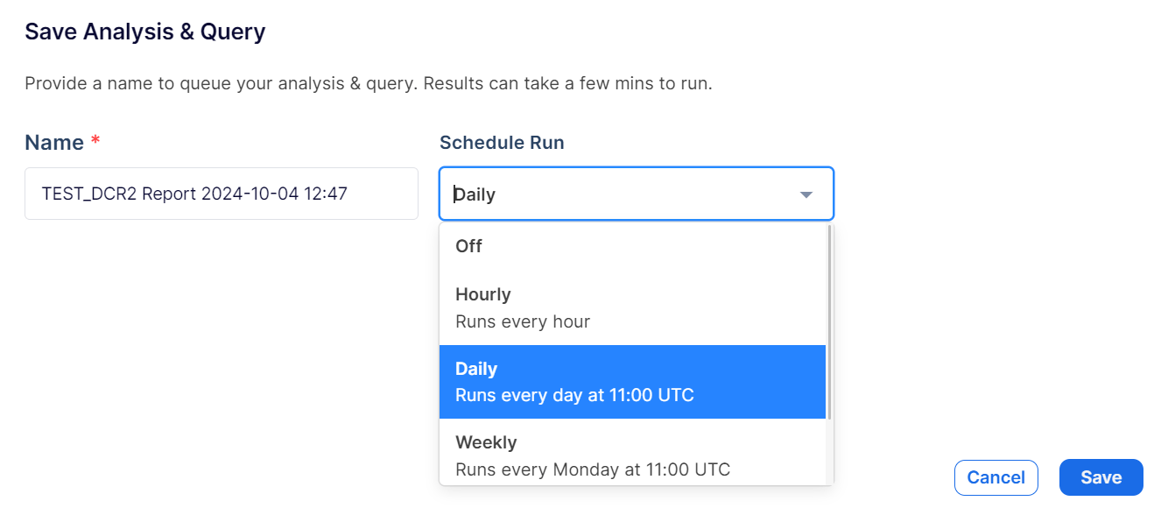Click the Save button
The image size is (1168, 508).
point(1101,477)
